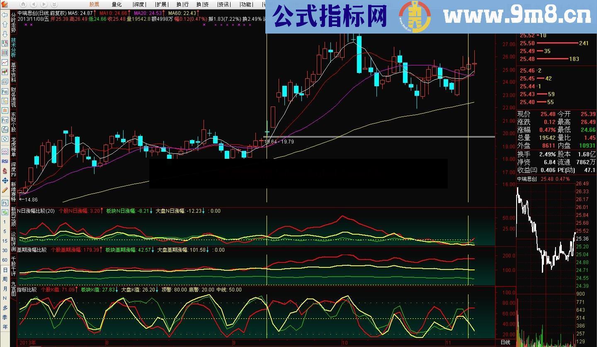Switch to 分时走势 vertical tab
Screen dimensions: 597x347
(13, 22)
